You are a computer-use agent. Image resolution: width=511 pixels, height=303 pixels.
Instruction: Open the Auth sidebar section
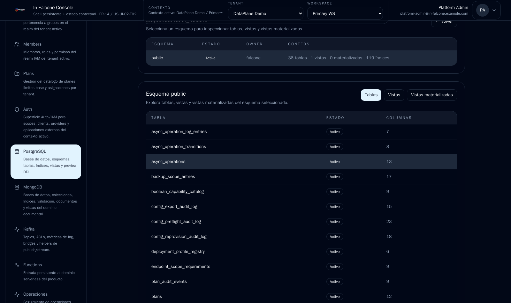click(x=46, y=123)
